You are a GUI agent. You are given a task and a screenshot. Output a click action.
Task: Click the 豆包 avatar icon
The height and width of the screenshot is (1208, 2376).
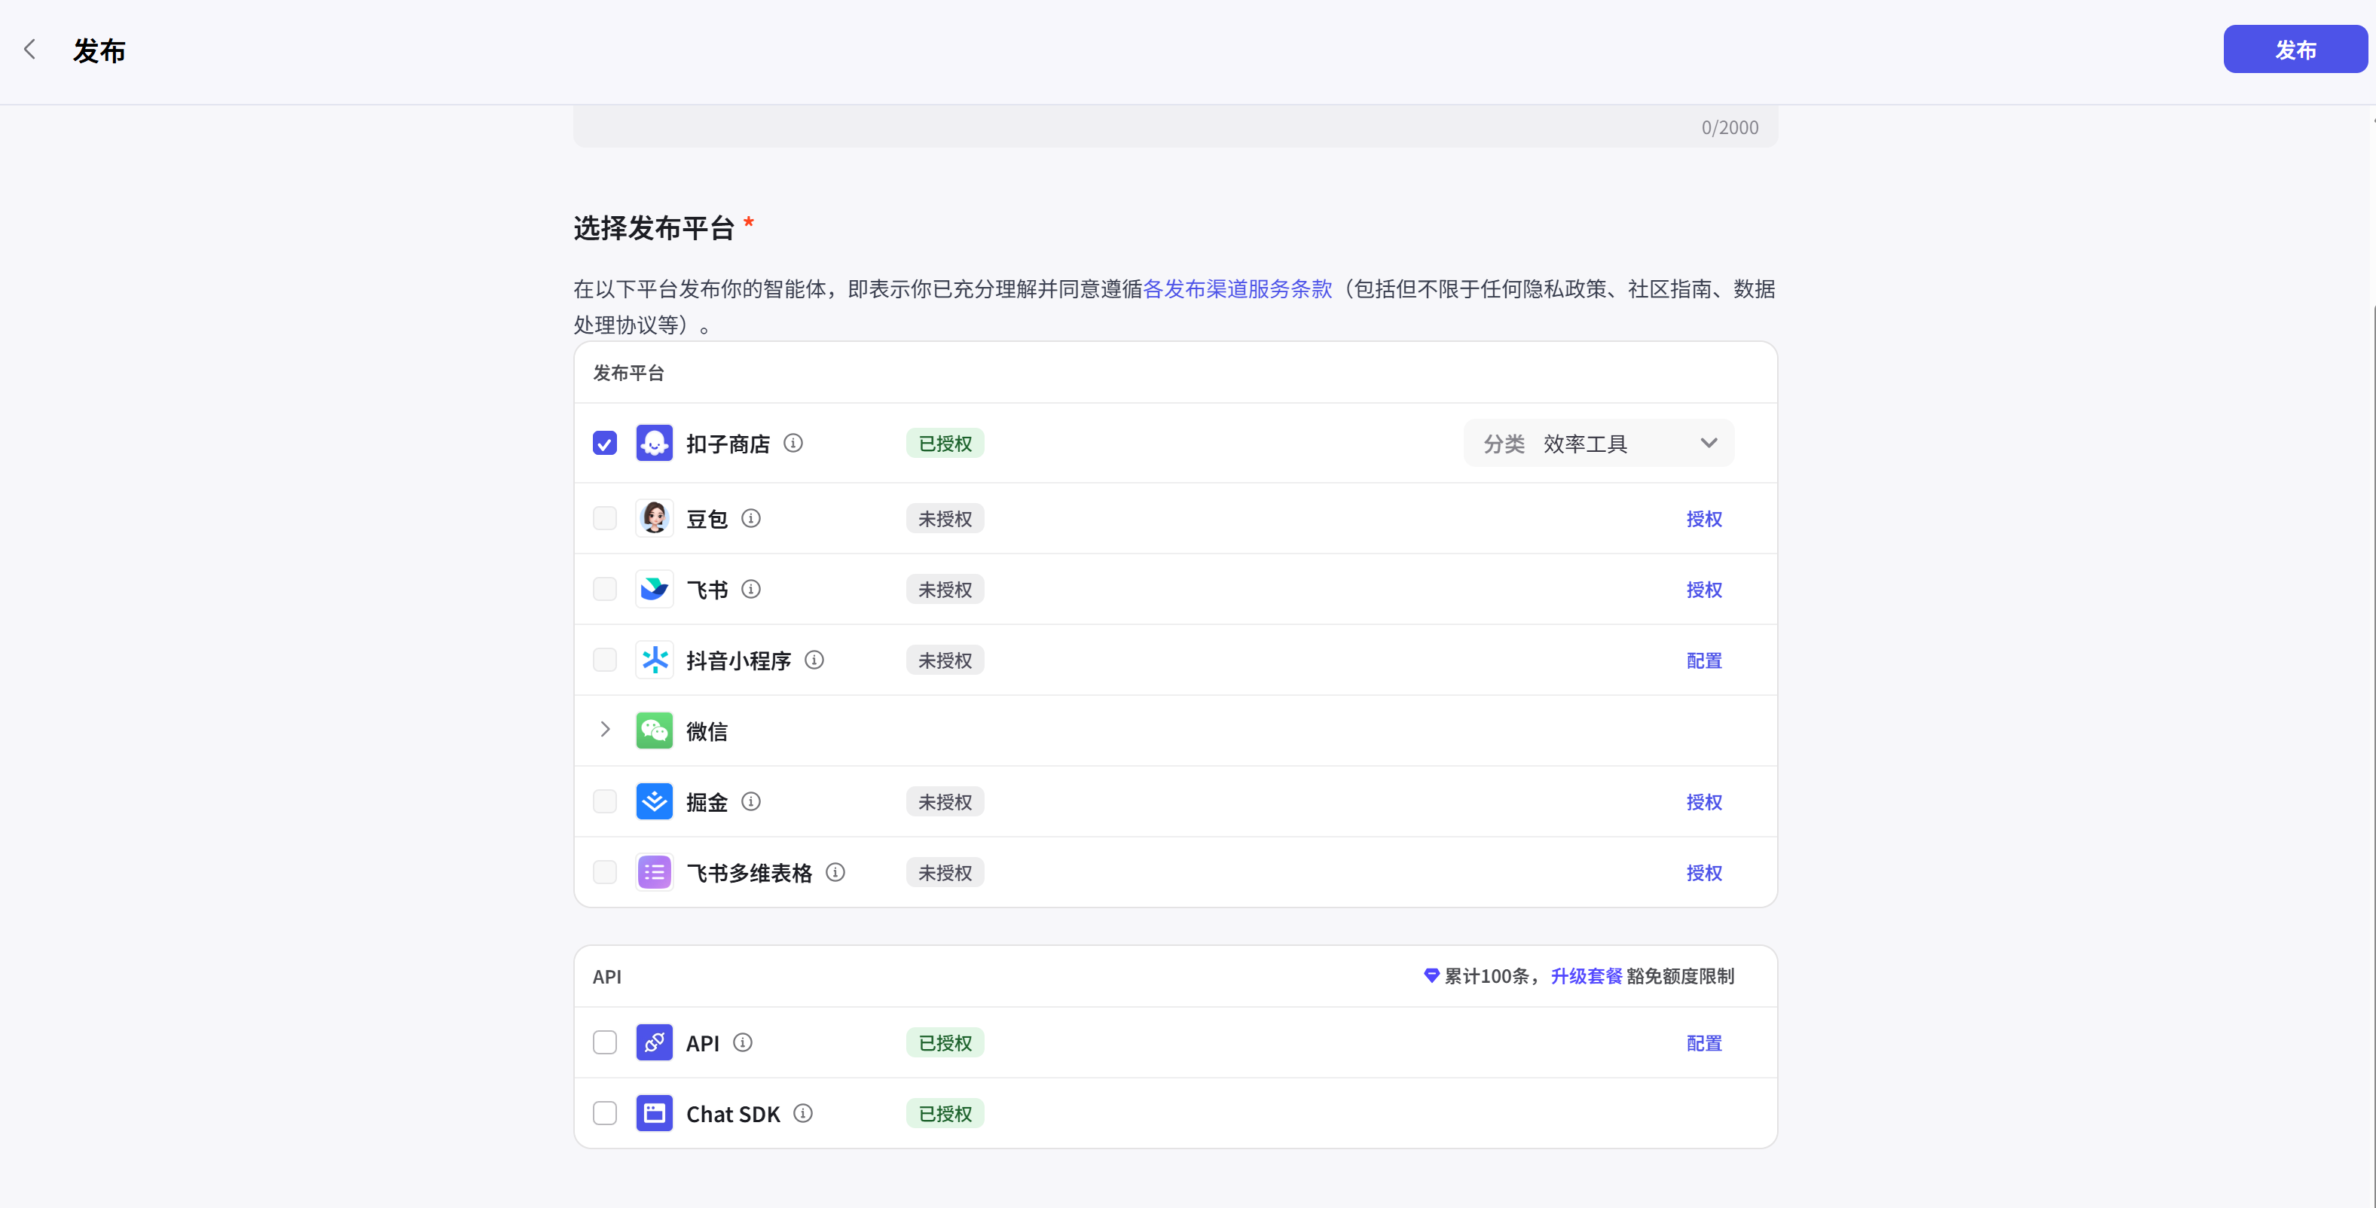pos(654,518)
